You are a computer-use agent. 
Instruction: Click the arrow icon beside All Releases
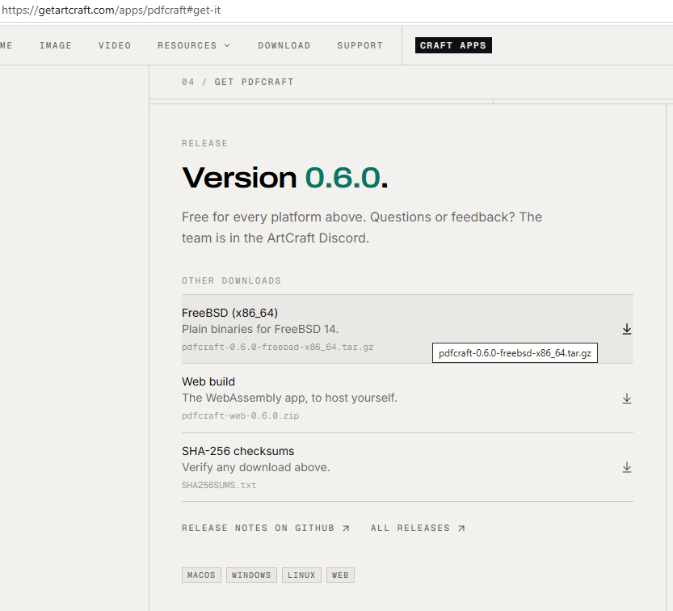pyautogui.click(x=461, y=528)
